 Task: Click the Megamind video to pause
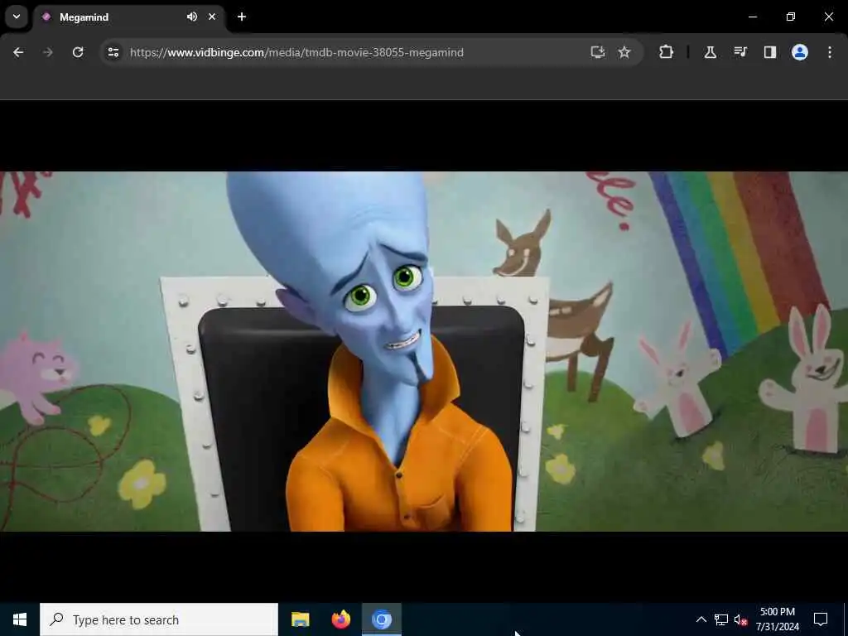pyautogui.click(x=424, y=351)
